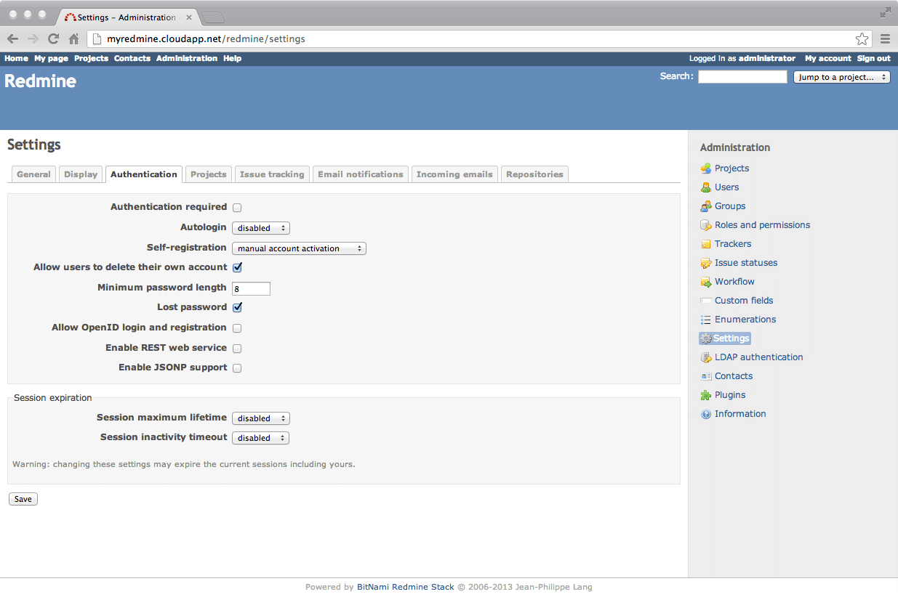Open the Self-registration dropdown
The height and width of the screenshot is (597, 898).
point(298,248)
